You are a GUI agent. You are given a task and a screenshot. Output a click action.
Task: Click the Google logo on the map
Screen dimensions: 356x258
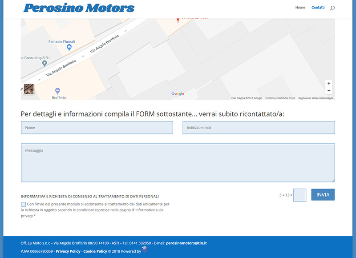[x=178, y=93]
